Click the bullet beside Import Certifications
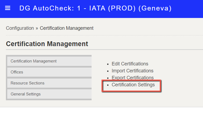The width and height of the screenshot is (203, 115). point(108,71)
